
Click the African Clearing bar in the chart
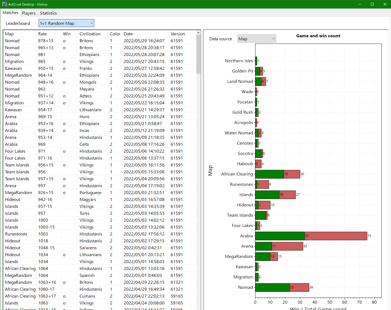(x=276, y=174)
